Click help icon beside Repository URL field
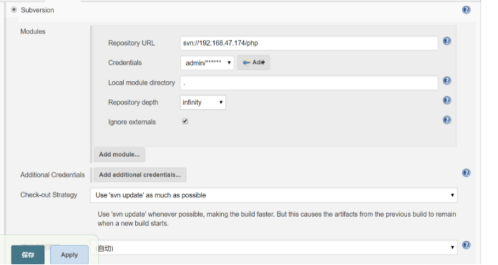 point(447,41)
